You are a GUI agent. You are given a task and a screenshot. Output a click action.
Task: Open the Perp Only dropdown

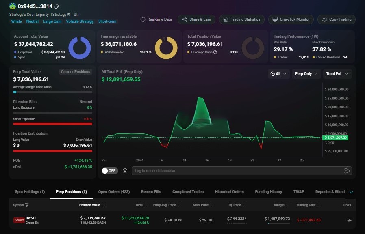[x=306, y=74]
